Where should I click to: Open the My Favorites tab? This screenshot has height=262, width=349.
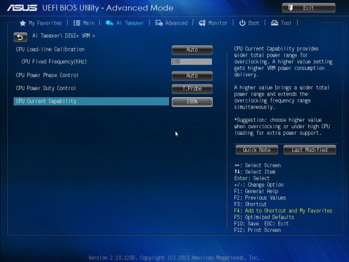[x=41, y=23]
